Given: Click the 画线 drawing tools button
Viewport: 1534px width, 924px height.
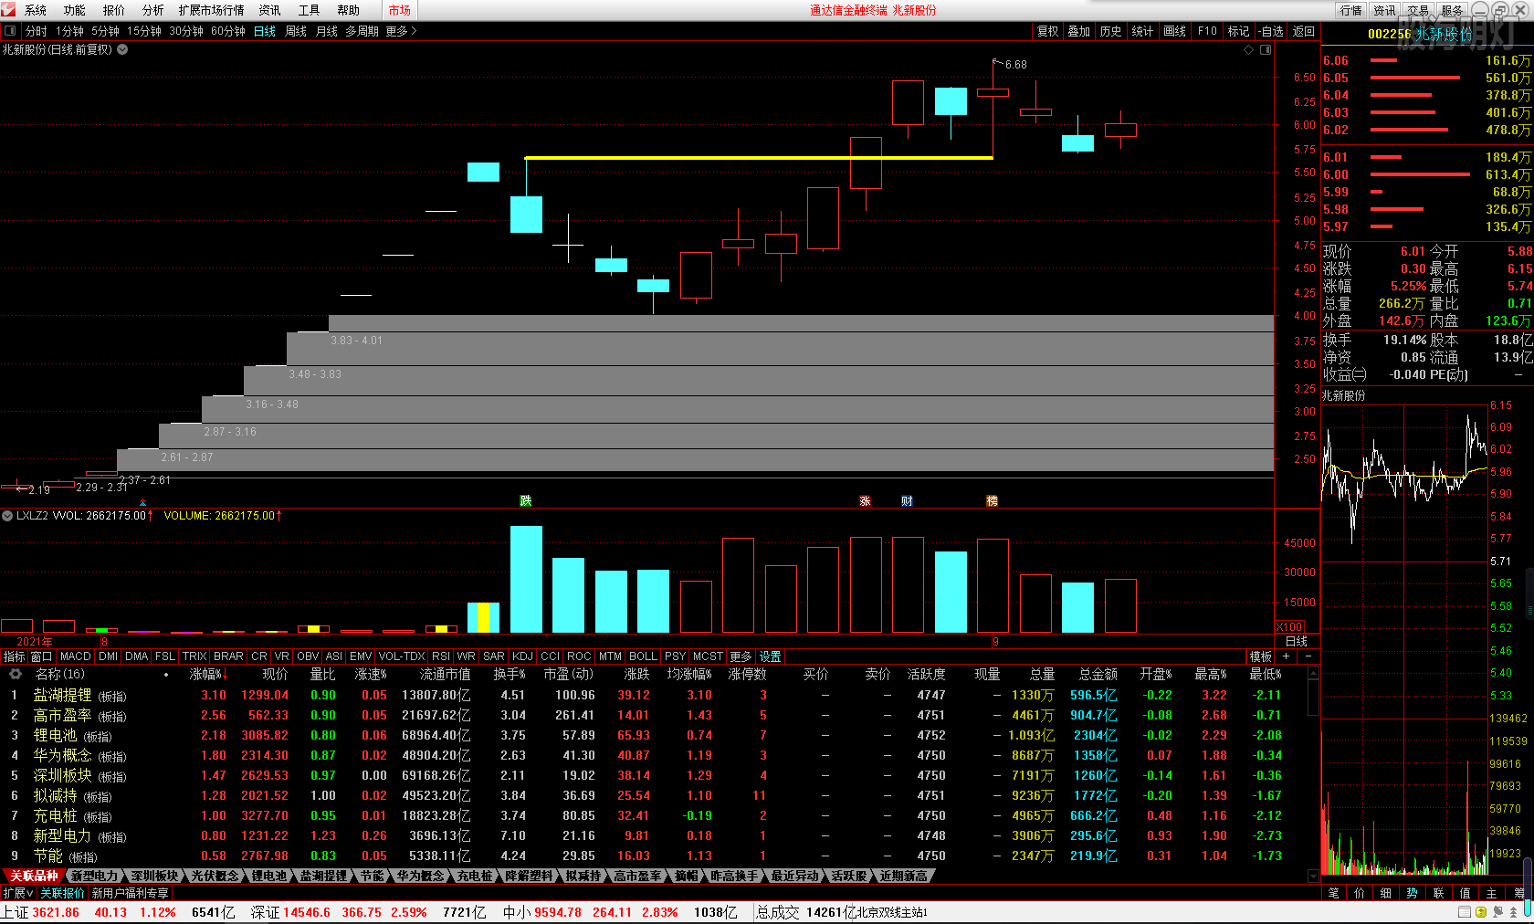Looking at the screenshot, I should coord(1174,31).
